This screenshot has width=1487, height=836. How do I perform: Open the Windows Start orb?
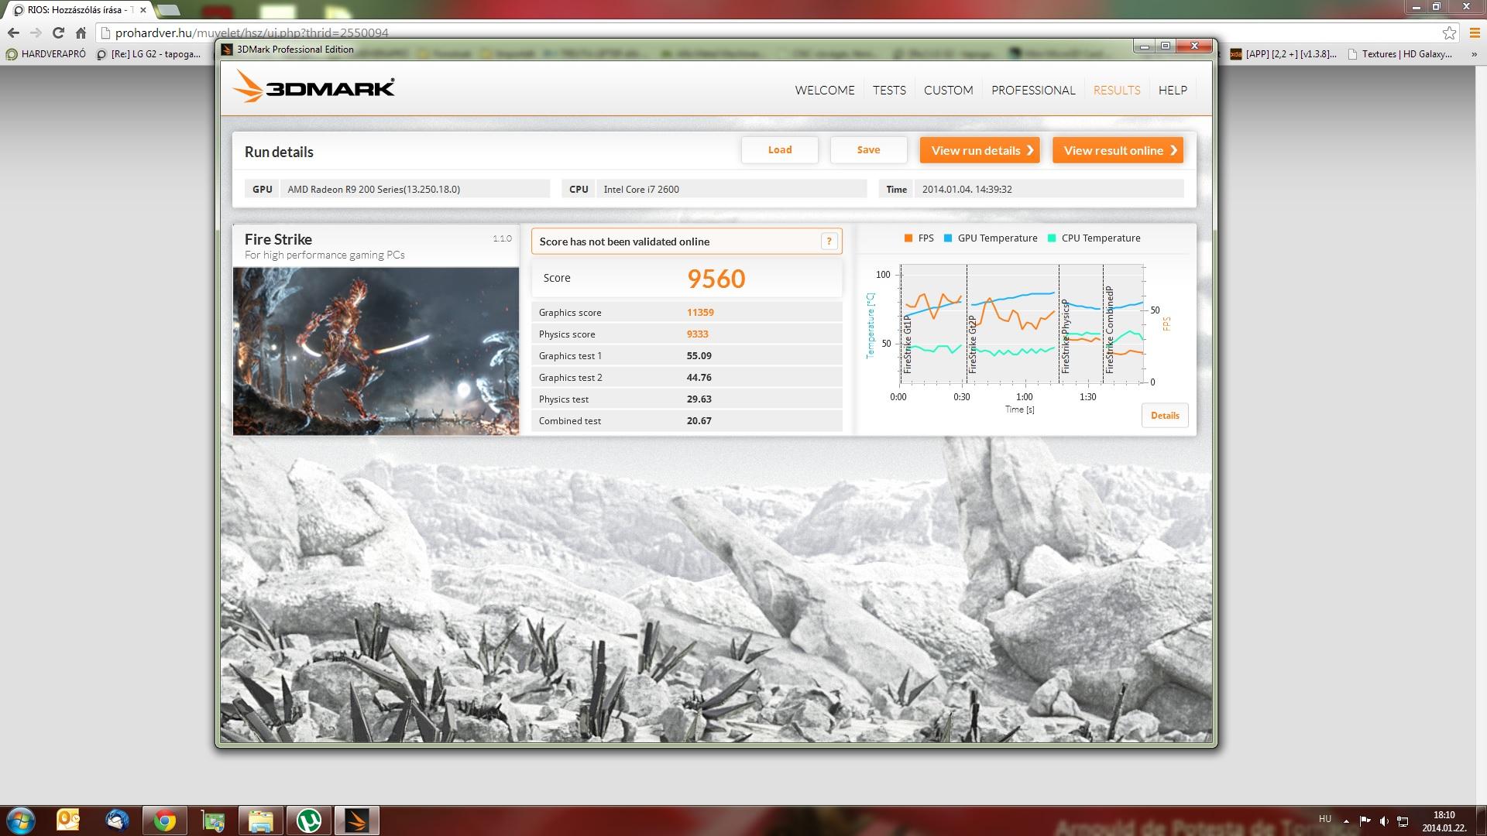(21, 820)
